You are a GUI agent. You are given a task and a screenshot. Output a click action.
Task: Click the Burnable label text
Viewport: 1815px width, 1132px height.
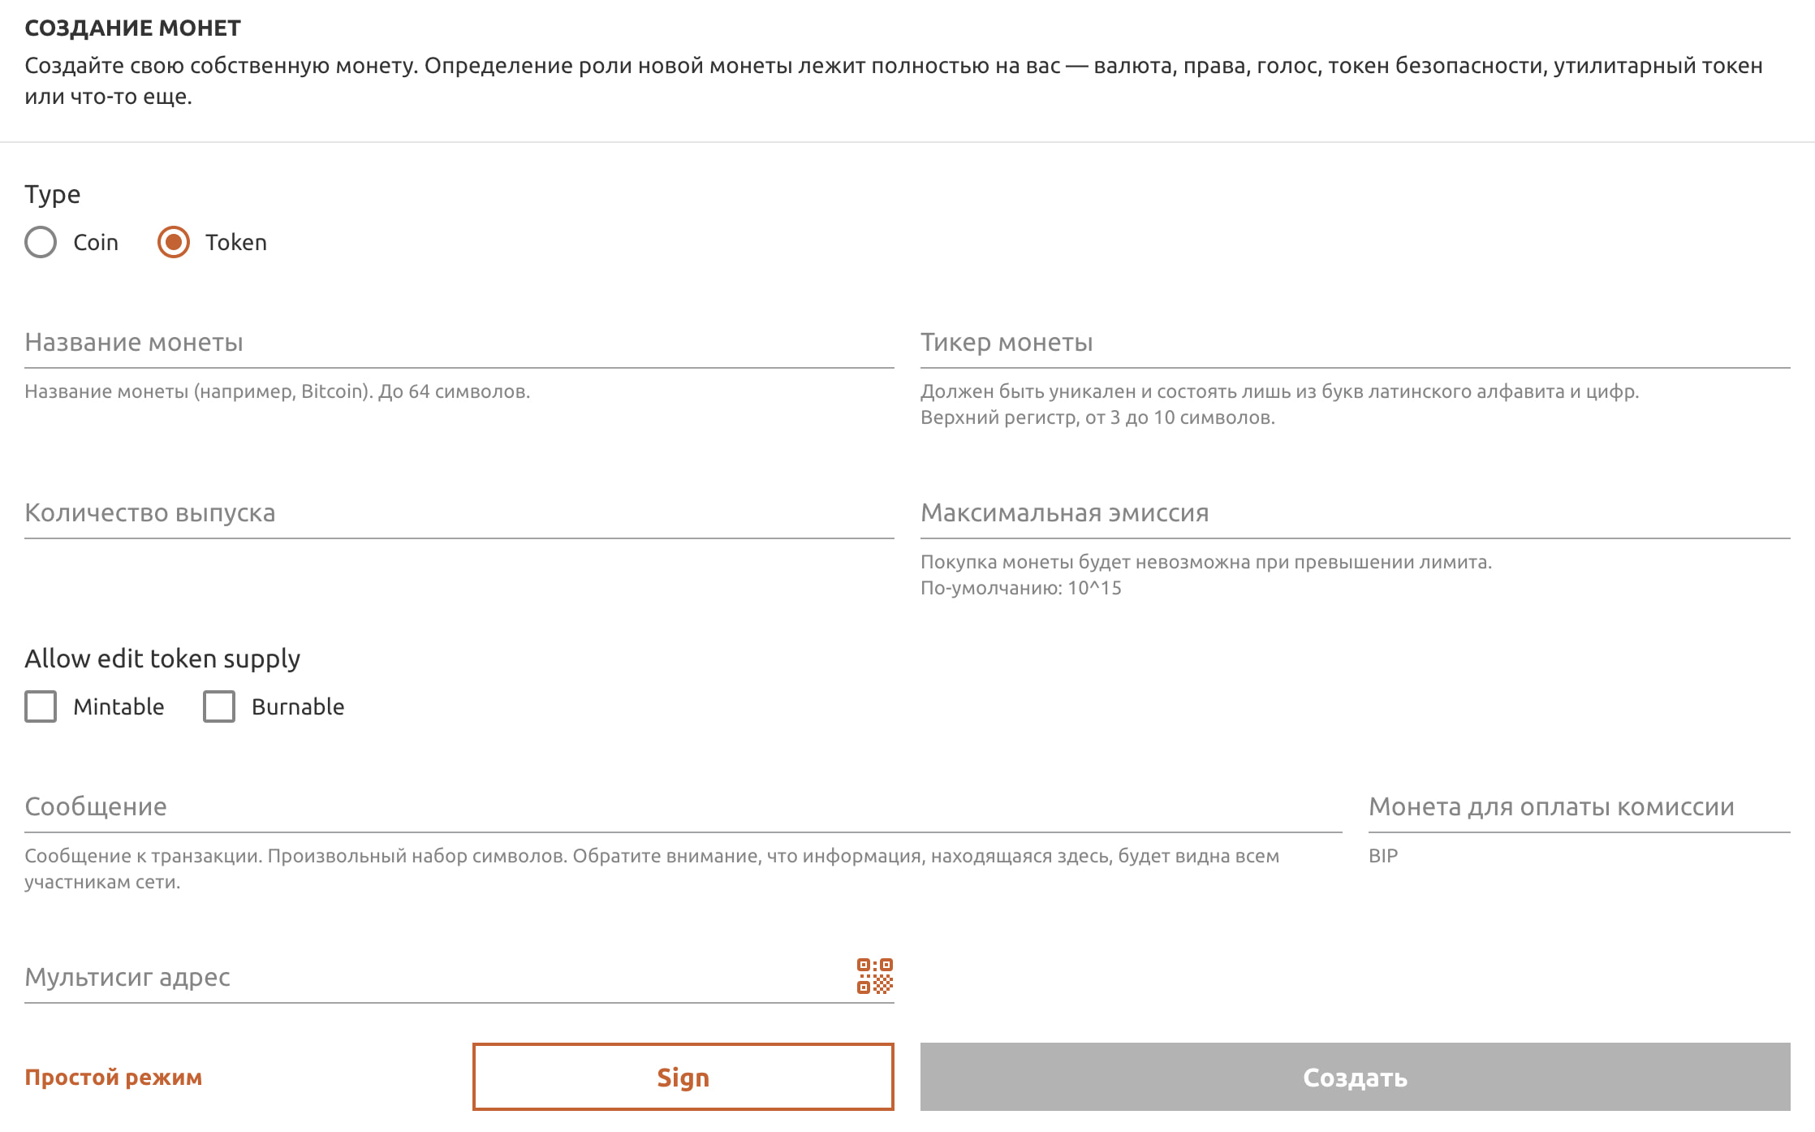pos(298,706)
